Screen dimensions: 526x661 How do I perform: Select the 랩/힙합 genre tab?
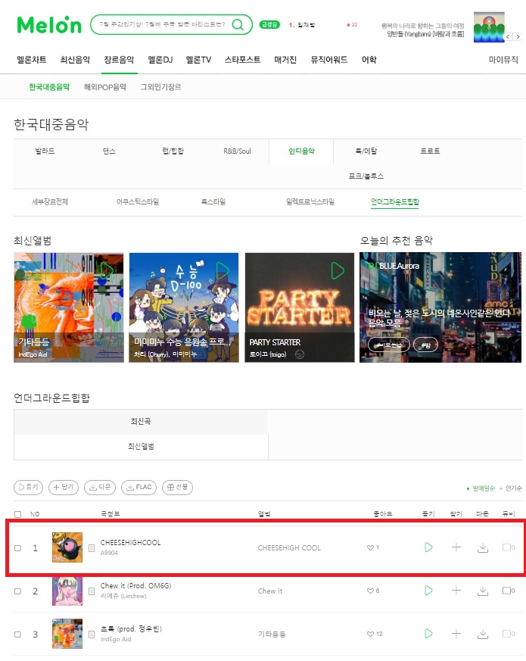[x=173, y=151]
